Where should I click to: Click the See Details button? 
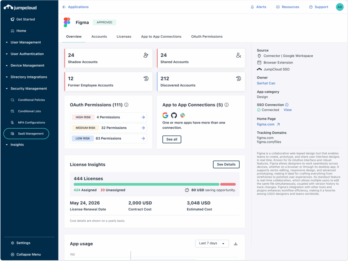(x=226, y=165)
